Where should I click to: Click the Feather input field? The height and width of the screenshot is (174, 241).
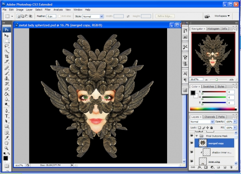point(51,16)
